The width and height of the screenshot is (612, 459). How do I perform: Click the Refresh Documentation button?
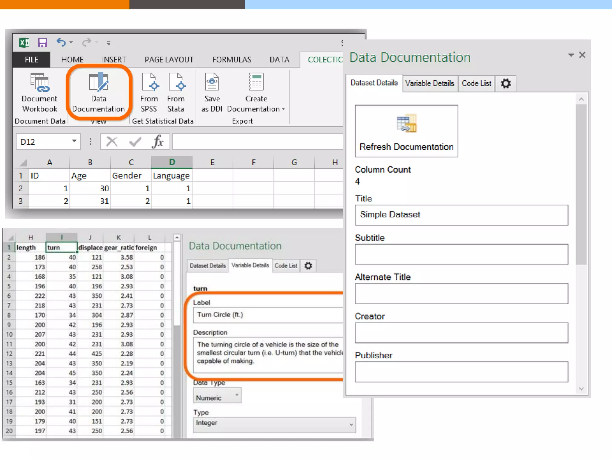[x=406, y=131]
